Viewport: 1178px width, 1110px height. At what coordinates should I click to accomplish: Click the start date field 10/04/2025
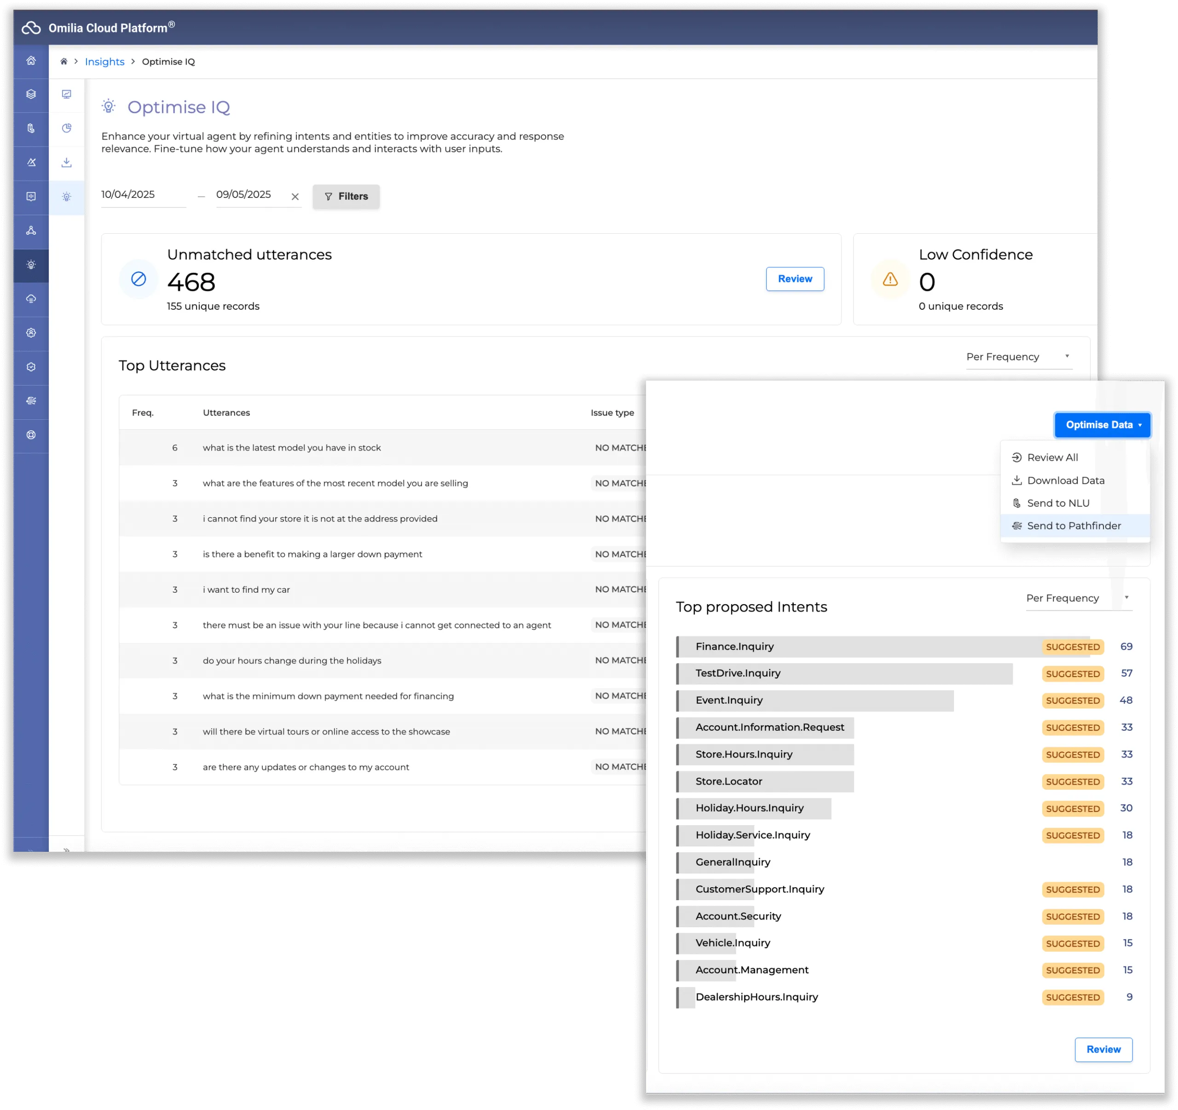click(x=143, y=194)
